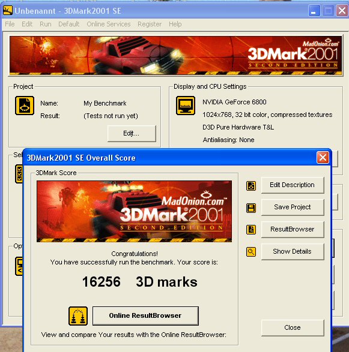Open the Help menu
The height and width of the screenshot is (352, 349).
(x=175, y=24)
